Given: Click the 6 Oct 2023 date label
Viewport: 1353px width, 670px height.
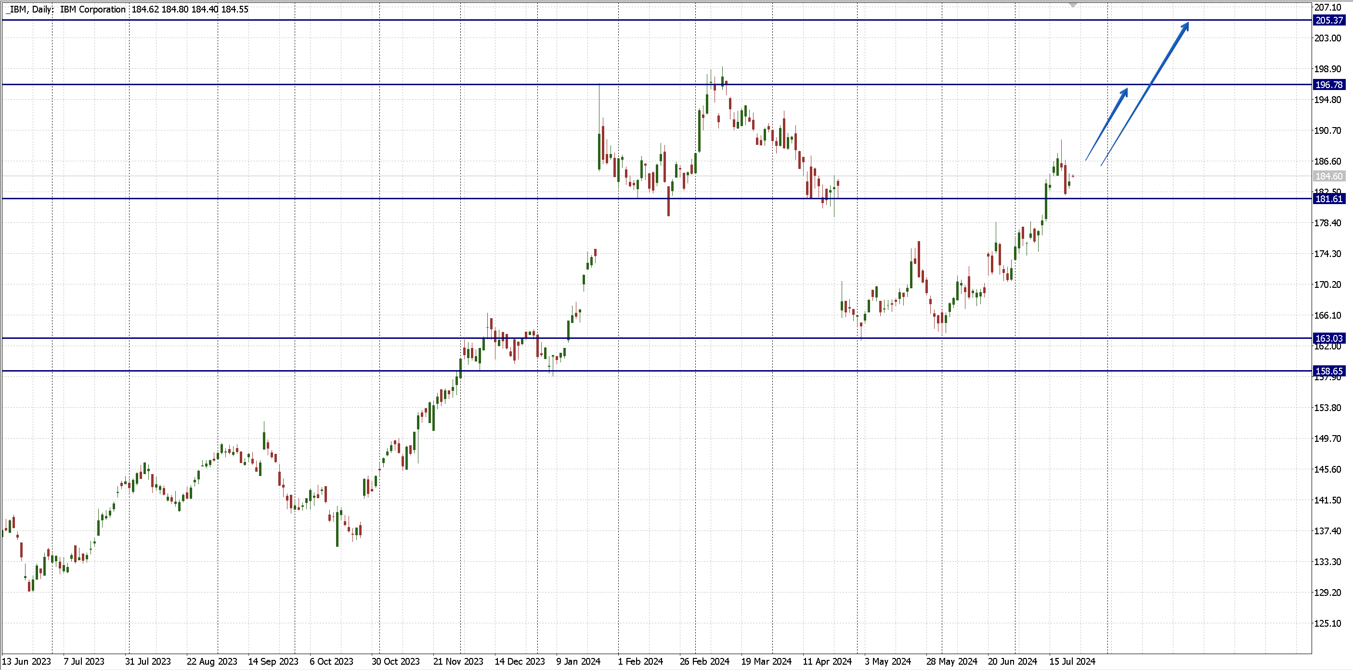Looking at the screenshot, I should pyautogui.click(x=331, y=662).
